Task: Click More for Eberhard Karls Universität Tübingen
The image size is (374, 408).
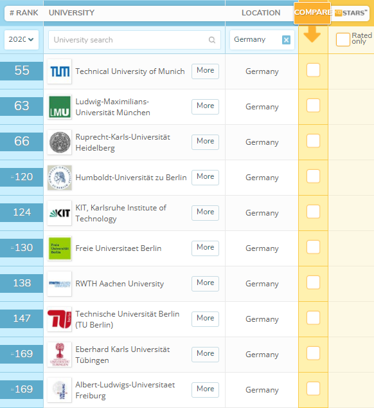Action: 206,354
